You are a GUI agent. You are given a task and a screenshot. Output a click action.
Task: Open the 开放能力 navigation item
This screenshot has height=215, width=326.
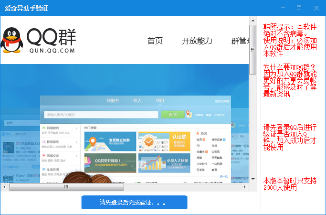tap(197, 41)
